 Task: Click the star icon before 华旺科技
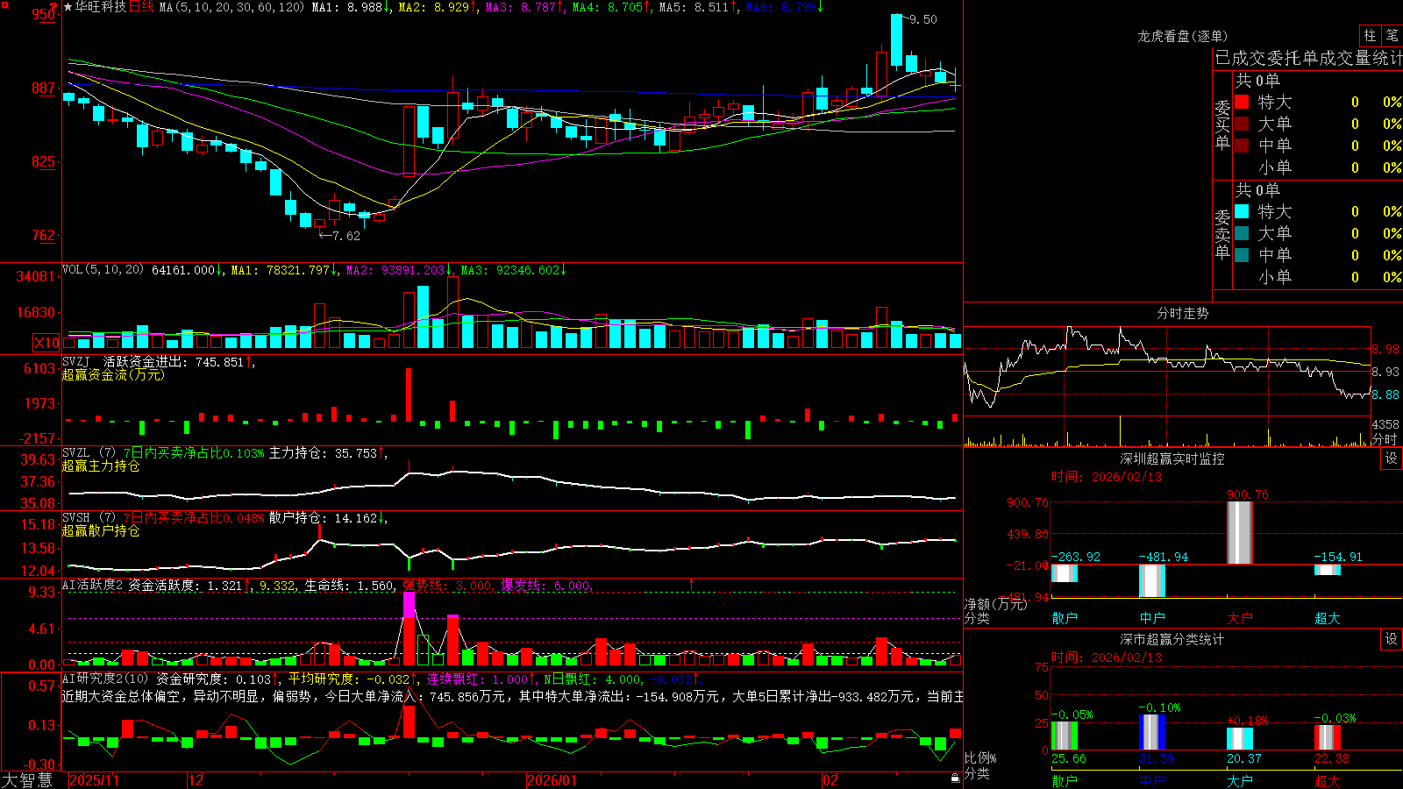point(68,7)
